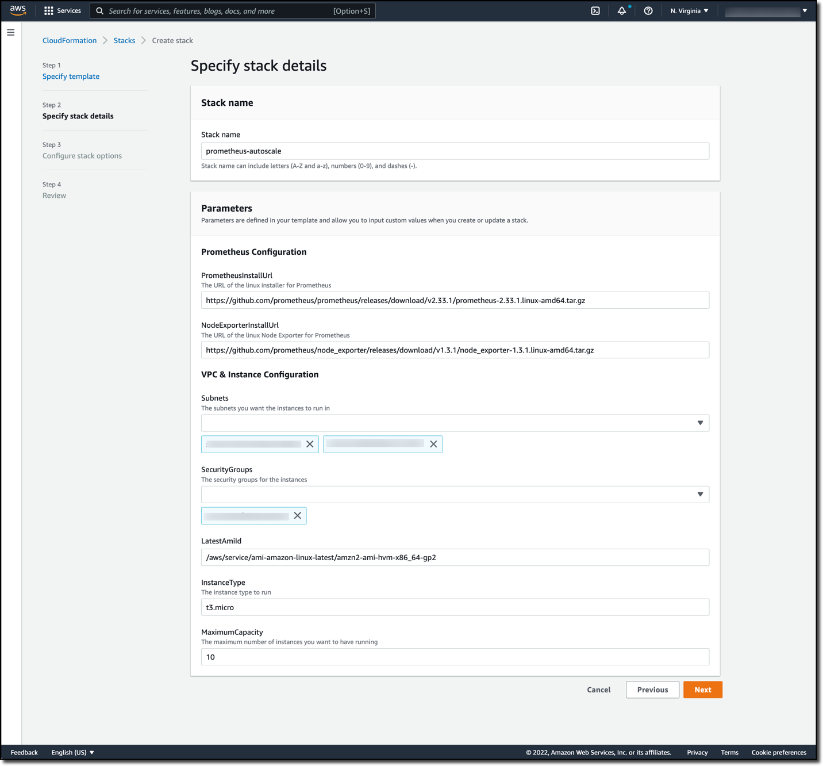The height and width of the screenshot is (766, 823).
Task: Open the English (US) language dropdown
Action: 72,752
